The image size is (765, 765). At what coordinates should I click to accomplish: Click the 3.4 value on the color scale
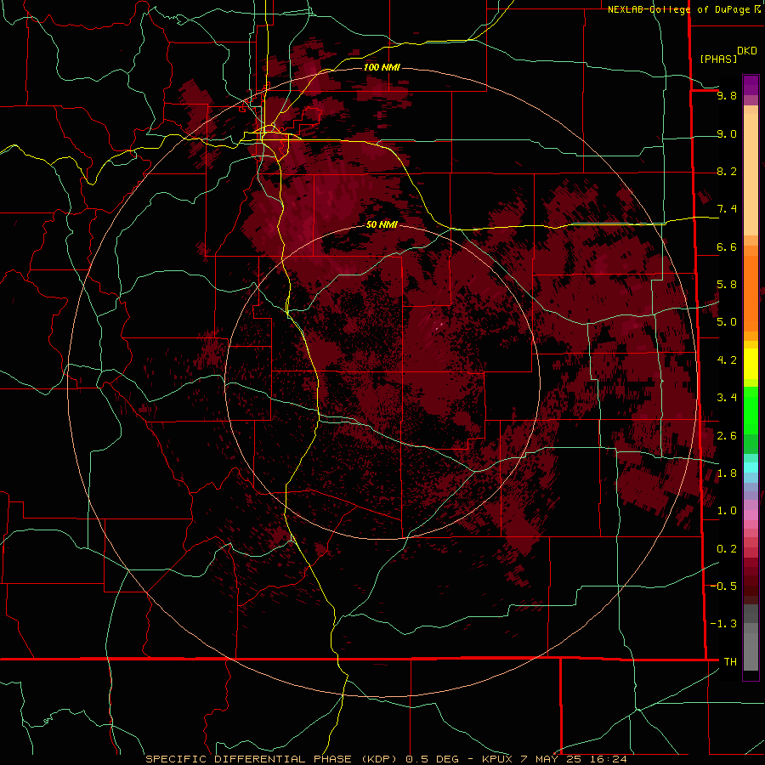pyautogui.click(x=727, y=398)
